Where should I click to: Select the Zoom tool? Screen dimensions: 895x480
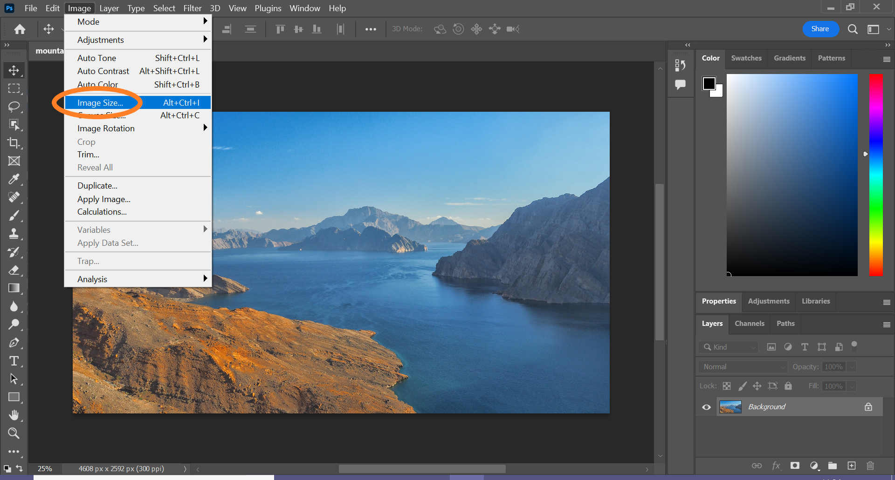point(14,433)
